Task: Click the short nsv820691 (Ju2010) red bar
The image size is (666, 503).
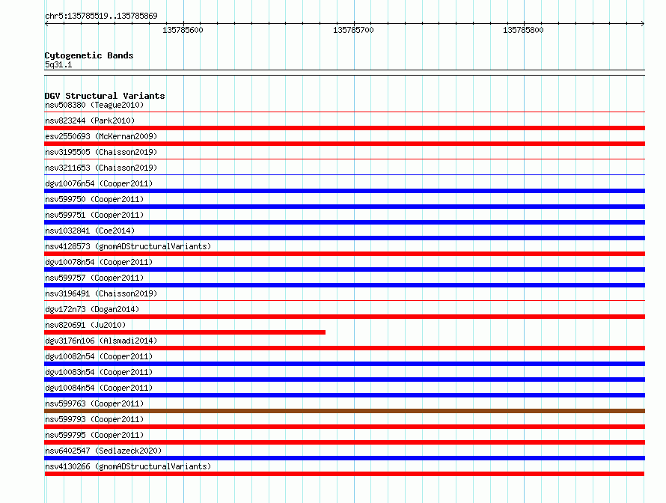Action: (185, 332)
